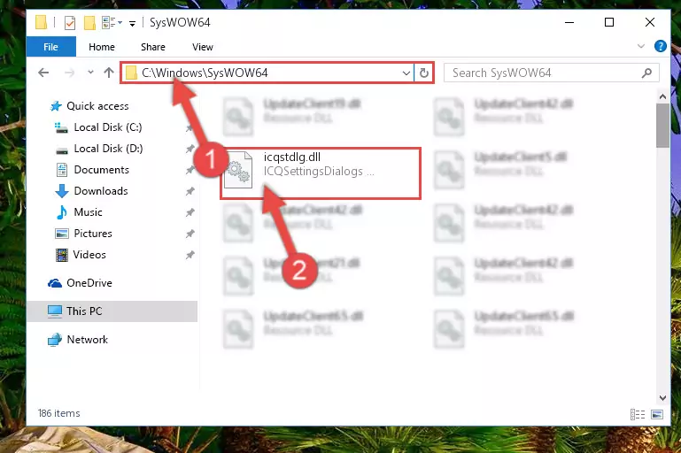
Task: Click the pin icon beside Downloads
Action: coord(190,191)
